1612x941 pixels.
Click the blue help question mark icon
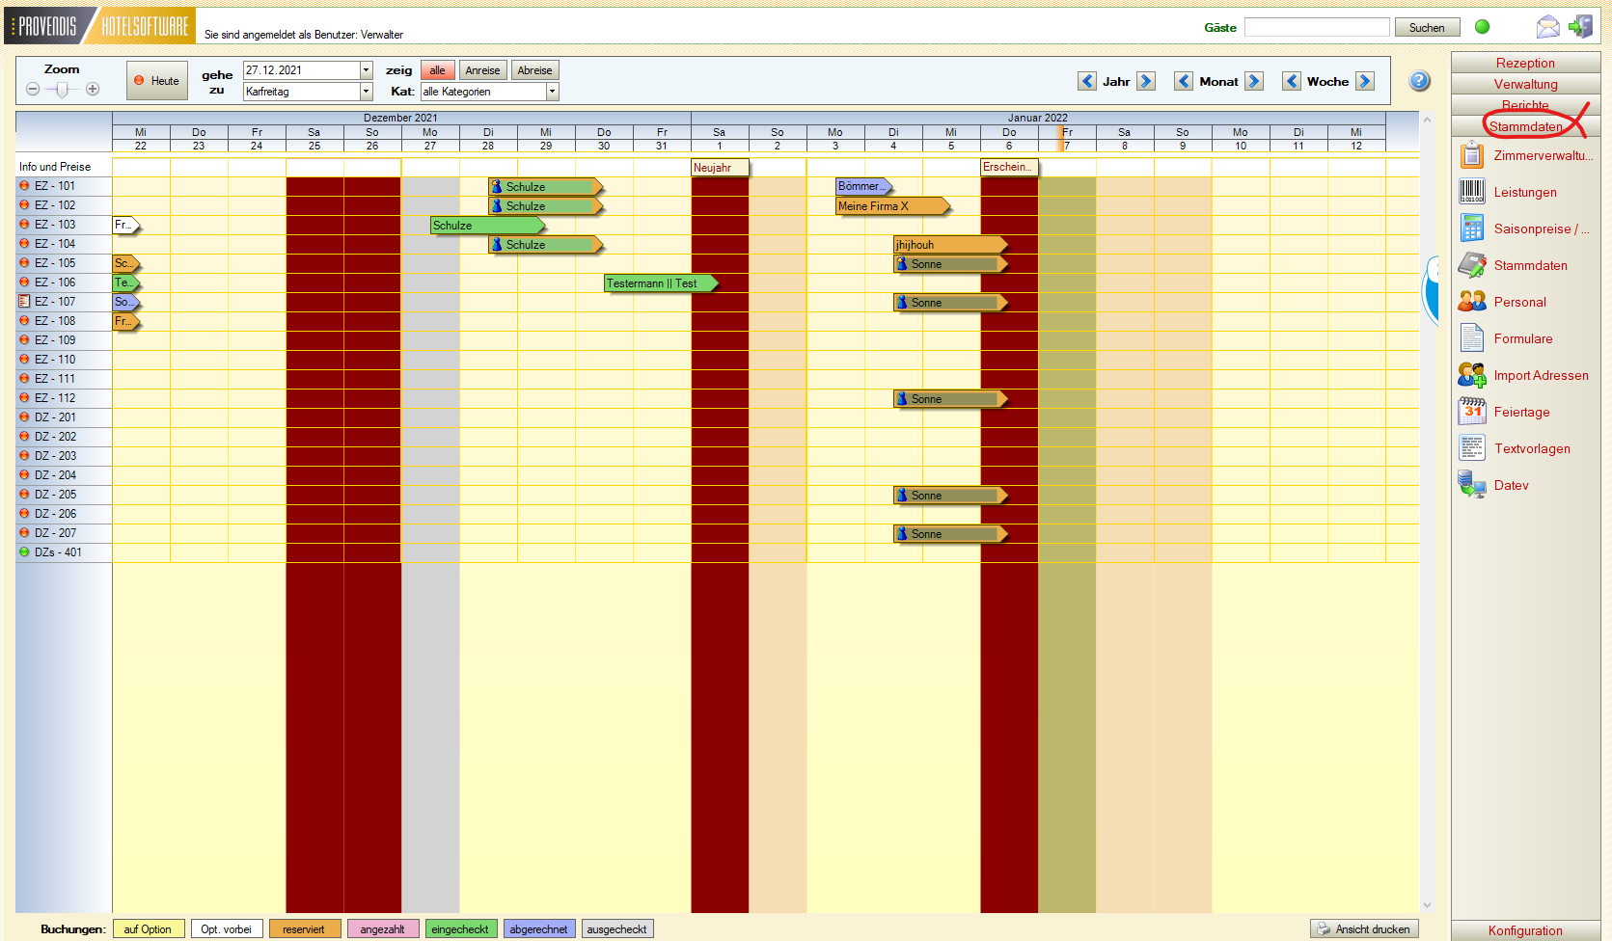tap(1419, 81)
